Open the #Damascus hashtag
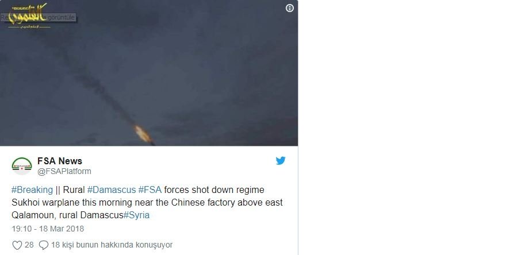Screen dimensions: 506x255 pos(112,190)
